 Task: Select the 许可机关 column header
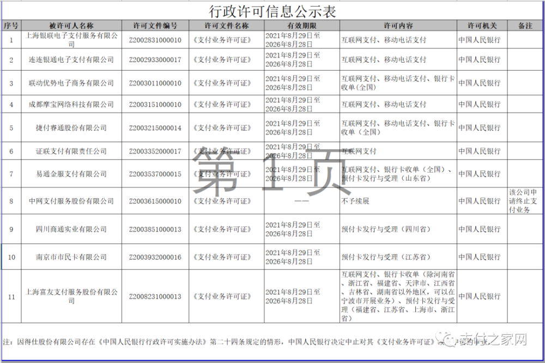click(482, 26)
